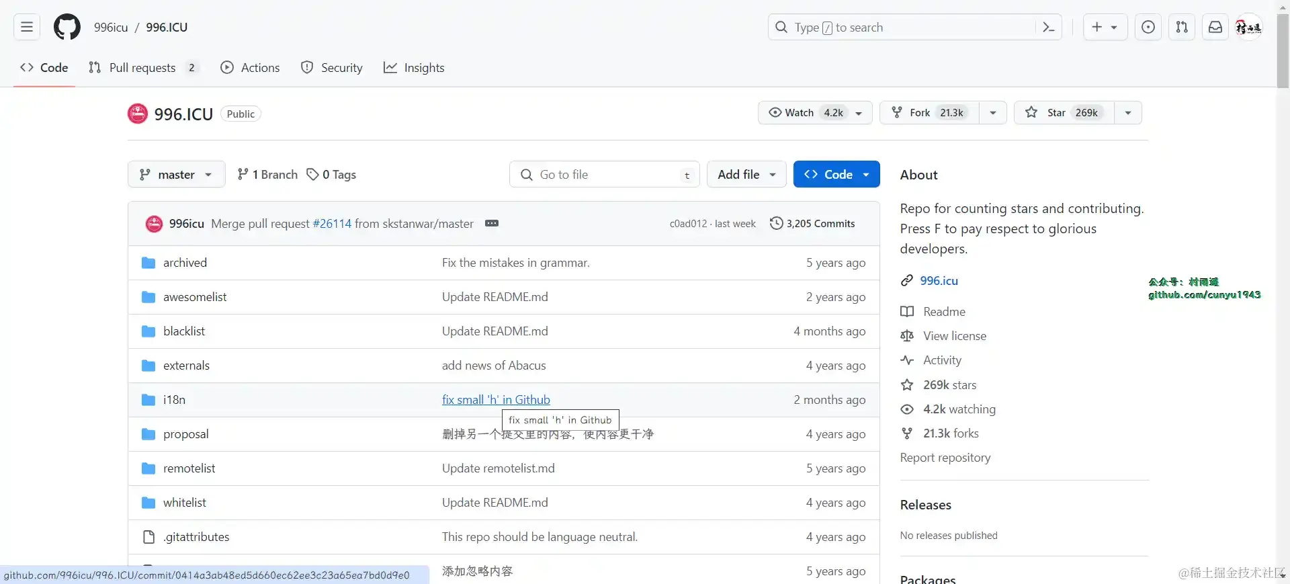Focus the Type / to search box
1290x584 pixels.
coord(914,28)
